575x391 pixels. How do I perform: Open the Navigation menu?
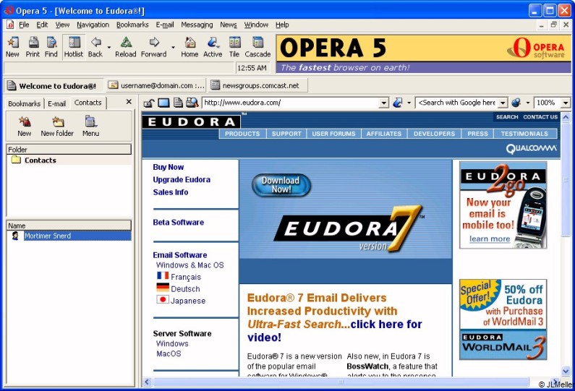click(93, 25)
